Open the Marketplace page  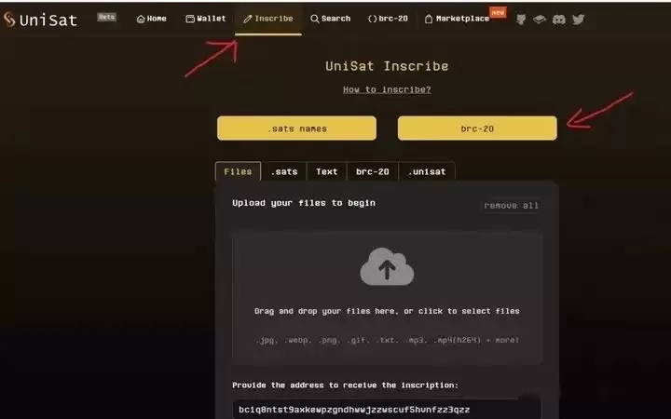(457, 19)
